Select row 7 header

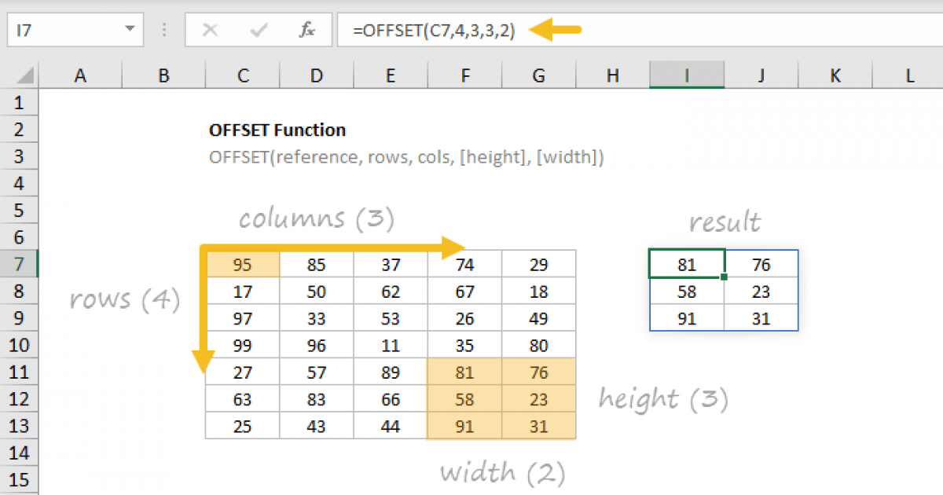click(x=20, y=264)
